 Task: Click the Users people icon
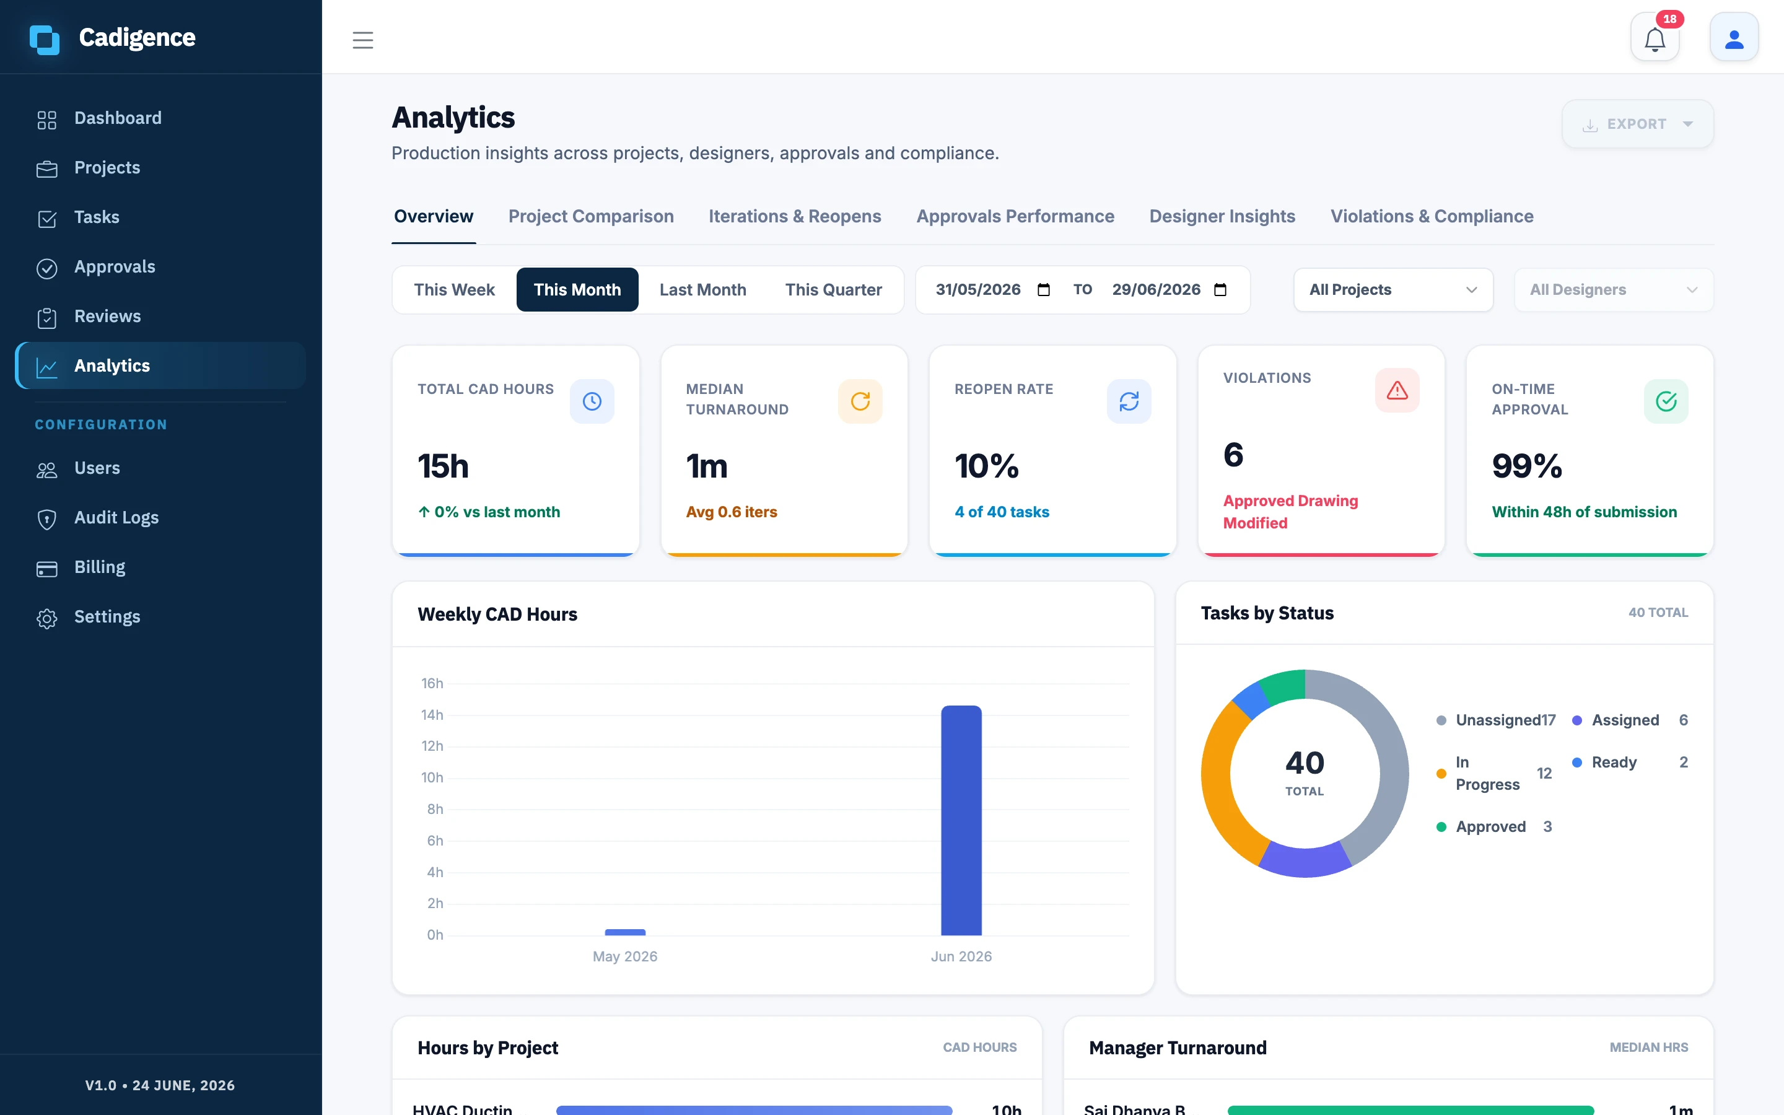47,469
